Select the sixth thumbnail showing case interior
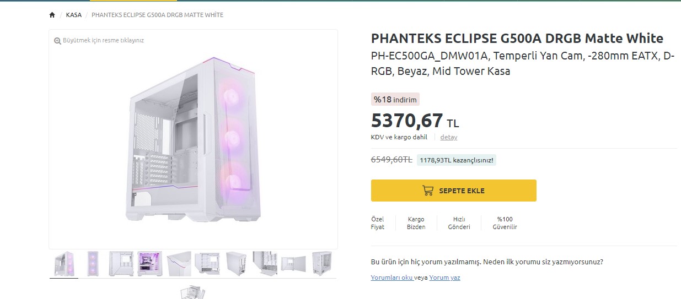The image size is (681, 299). 207,264
